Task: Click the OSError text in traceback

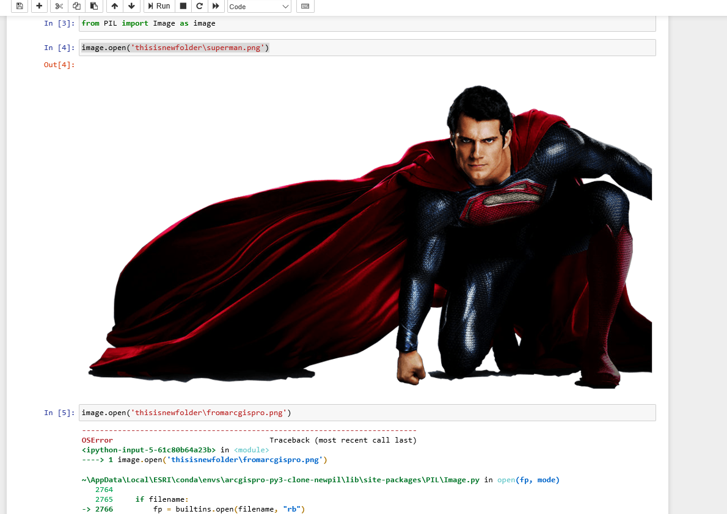Action: click(97, 440)
